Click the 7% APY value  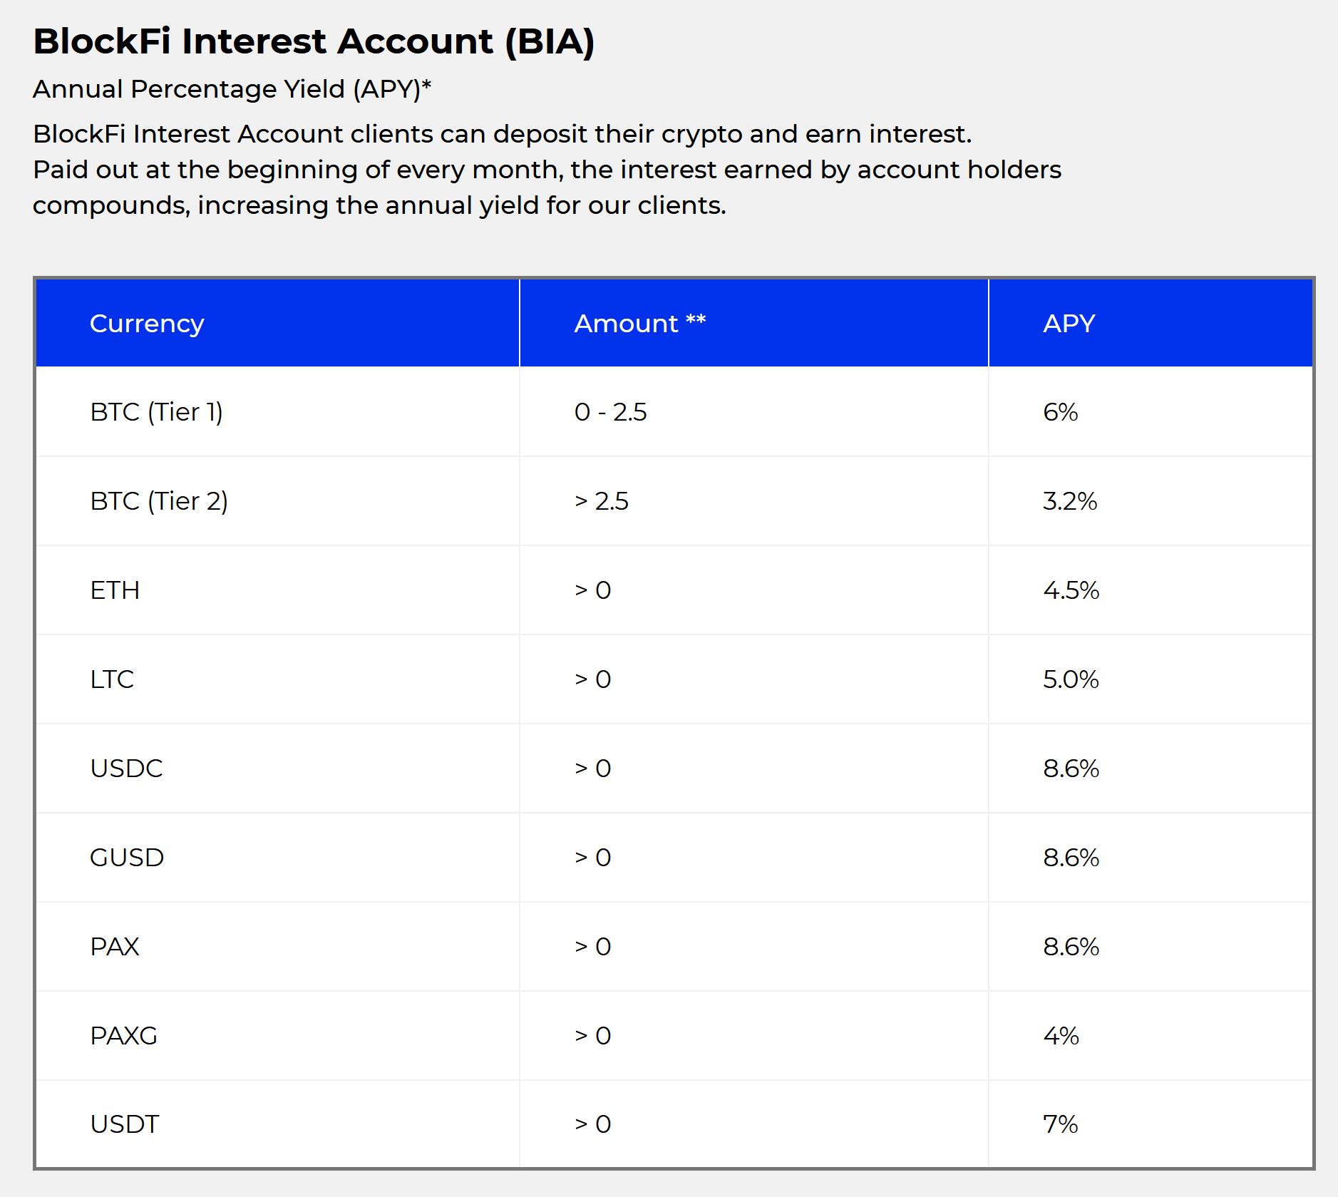pos(1060,1124)
